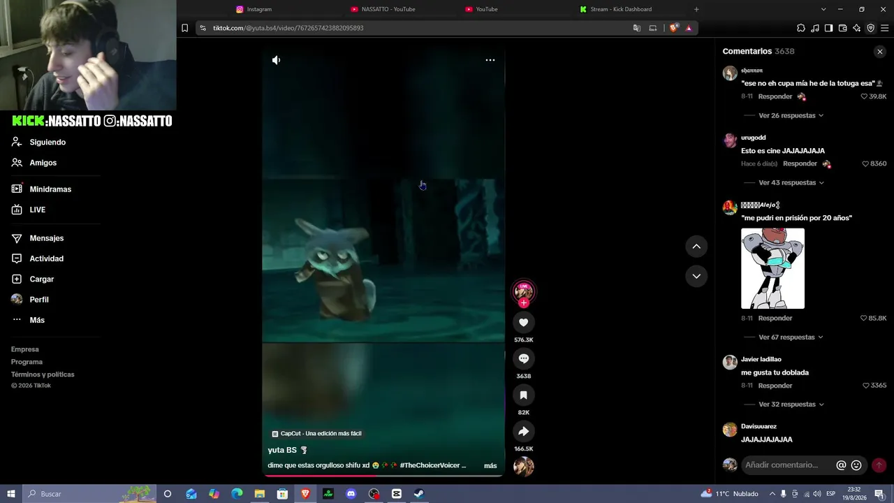
Task: Bookmark the video with the save icon
Action: (524, 395)
